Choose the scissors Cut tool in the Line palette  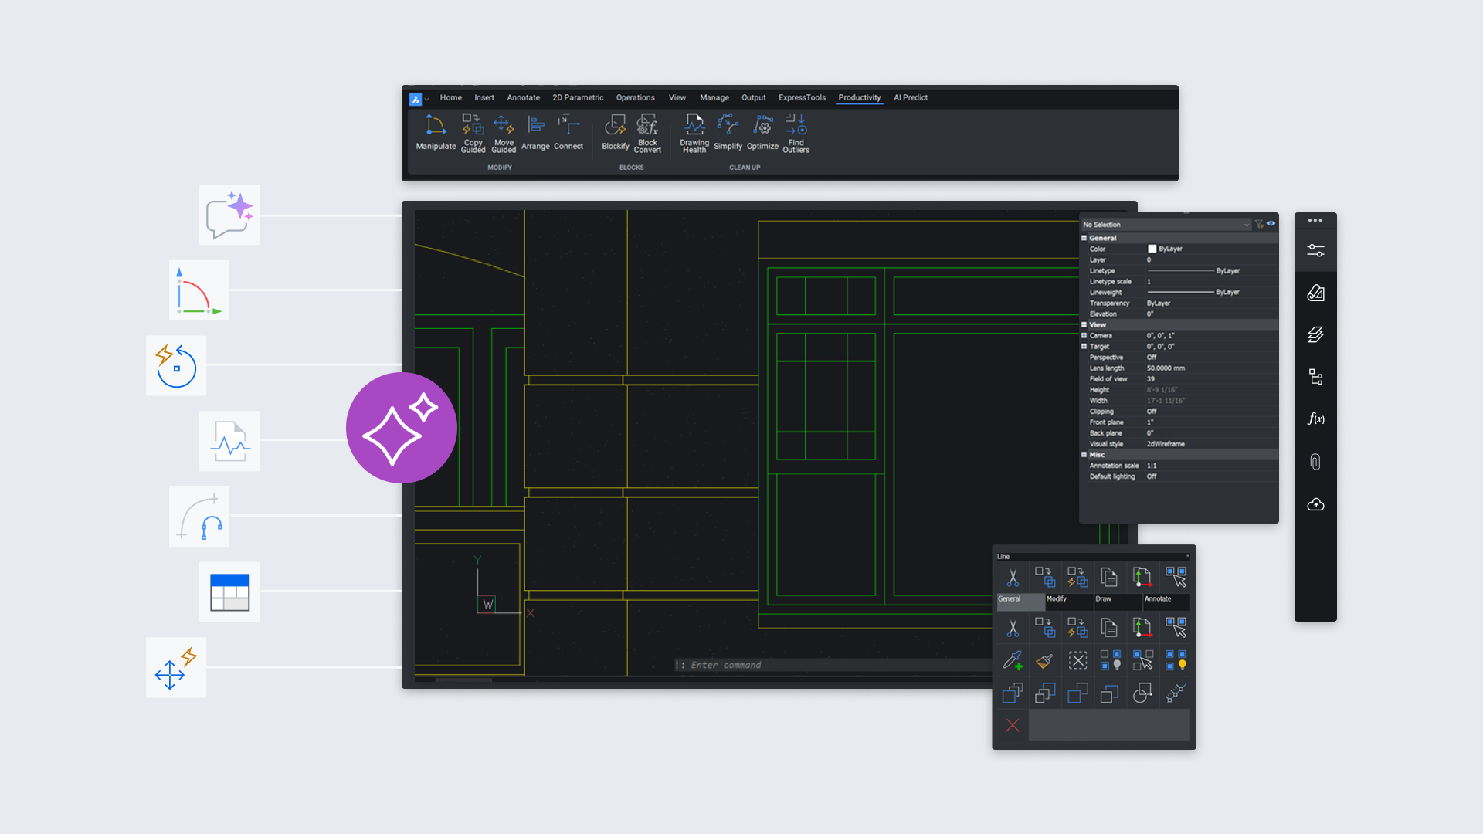pyautogui.click(x=1012, y=576)
